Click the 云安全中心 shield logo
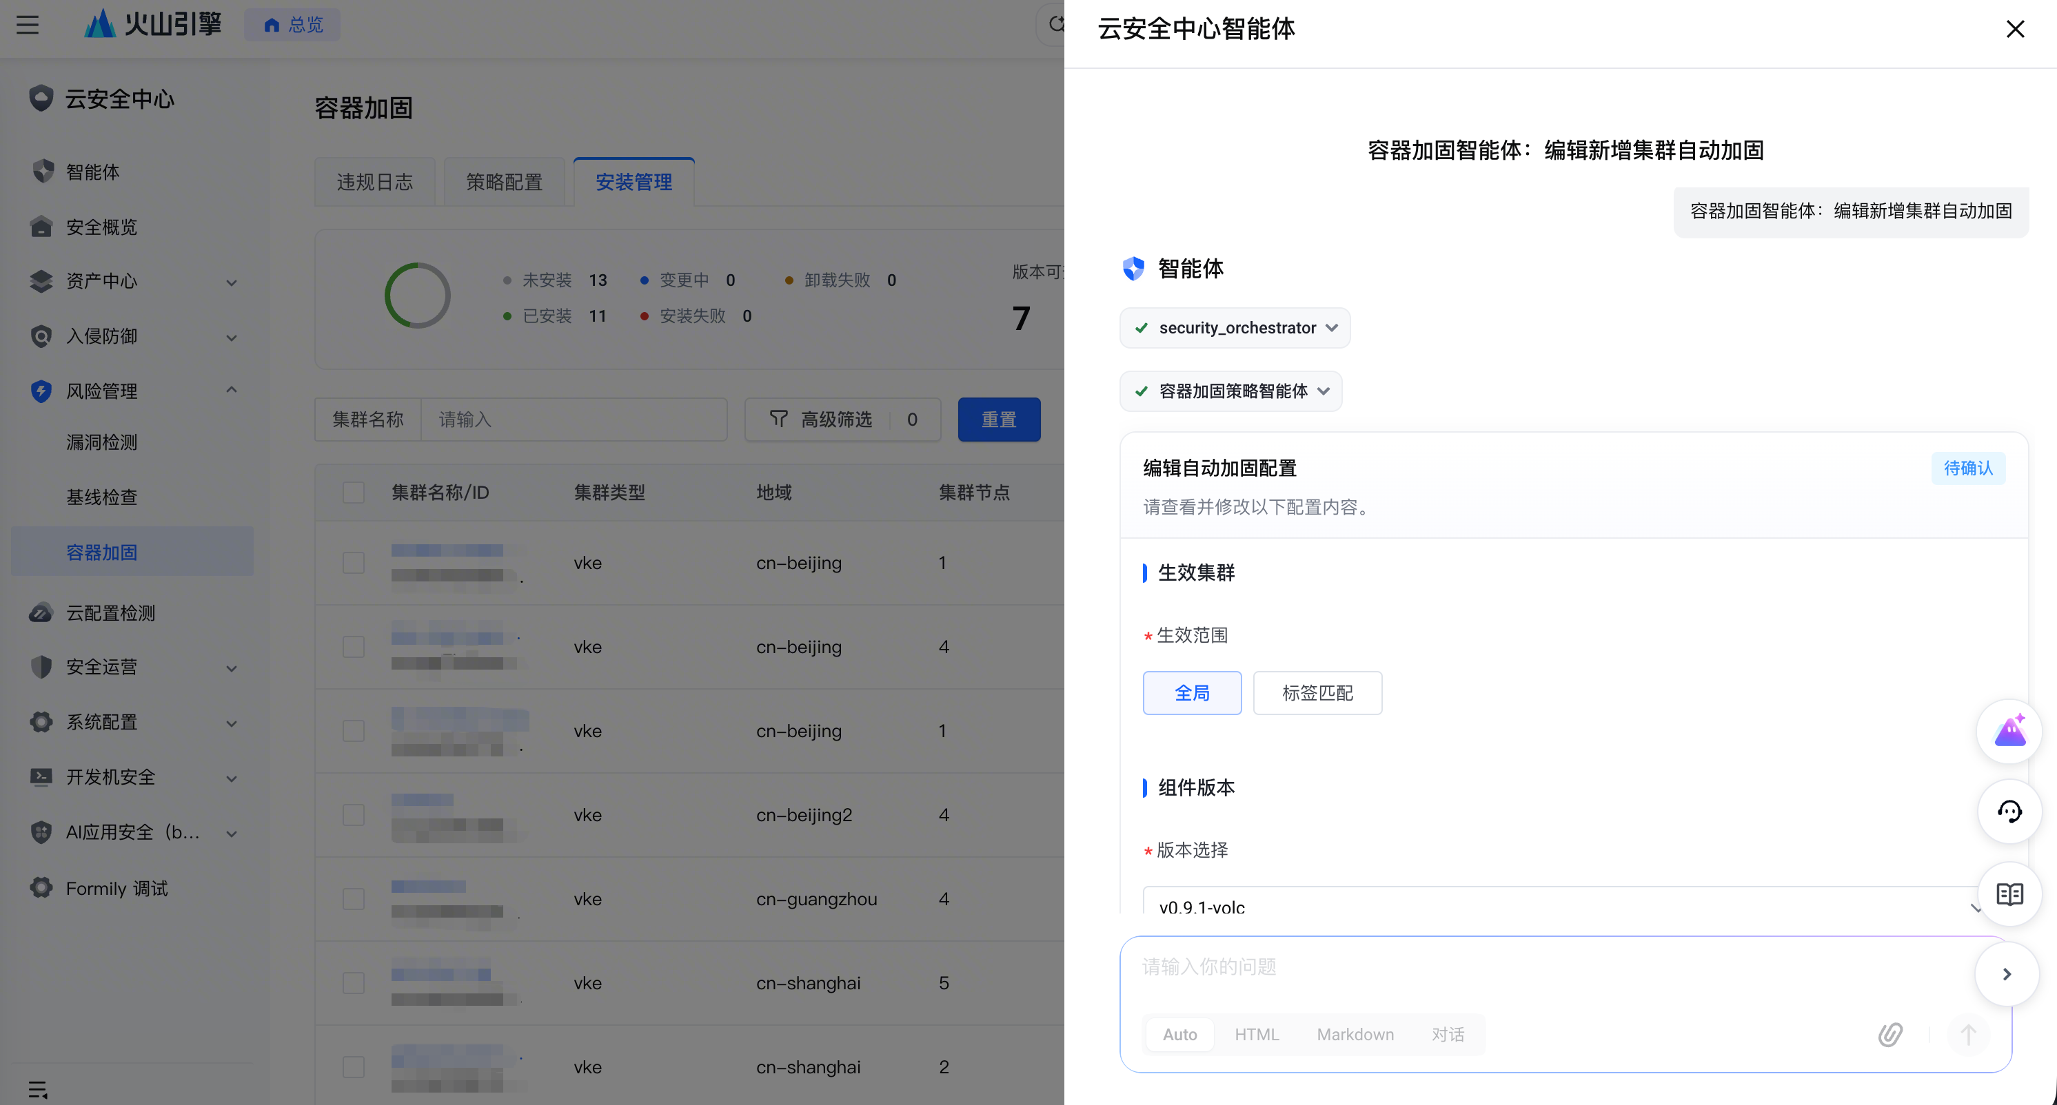 click(41, 98)
